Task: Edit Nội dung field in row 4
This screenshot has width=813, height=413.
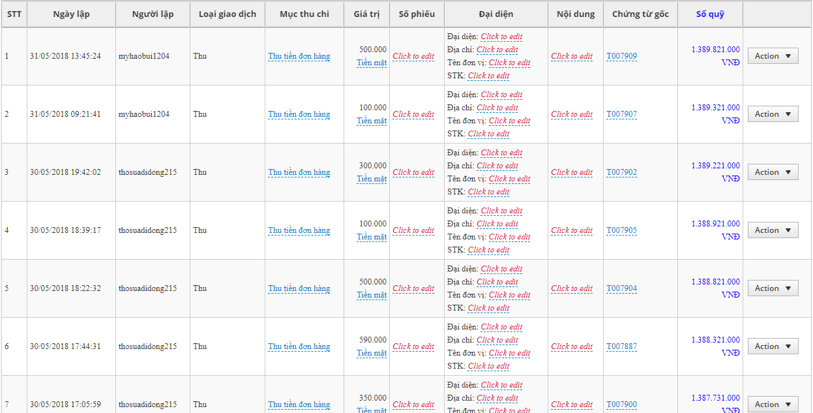Action: tap(572, 230)
